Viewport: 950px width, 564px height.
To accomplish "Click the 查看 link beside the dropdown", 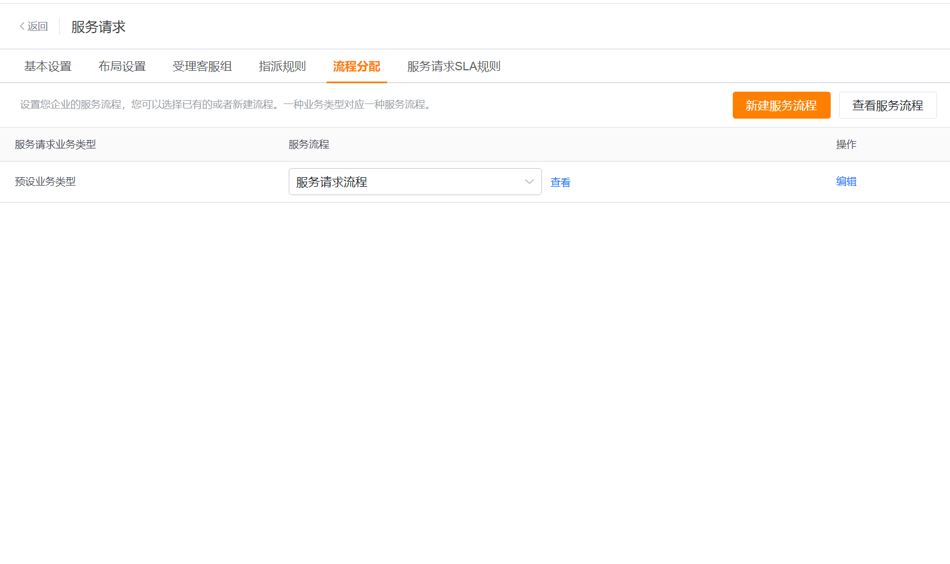I will [x=560, y=182].
